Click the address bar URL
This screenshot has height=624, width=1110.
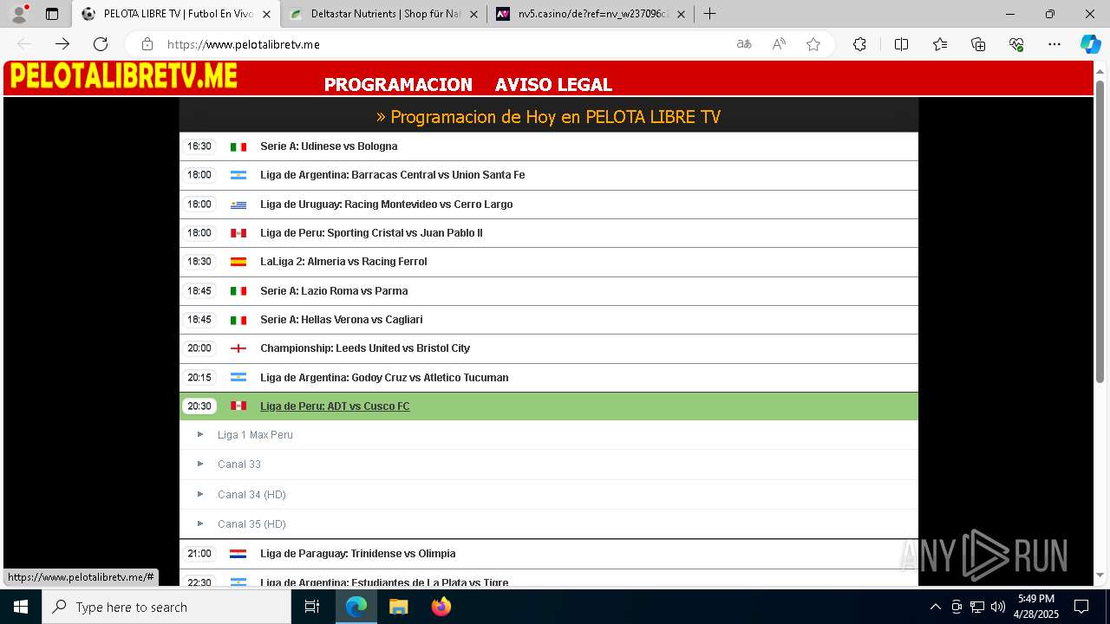(x=244, y=44)
